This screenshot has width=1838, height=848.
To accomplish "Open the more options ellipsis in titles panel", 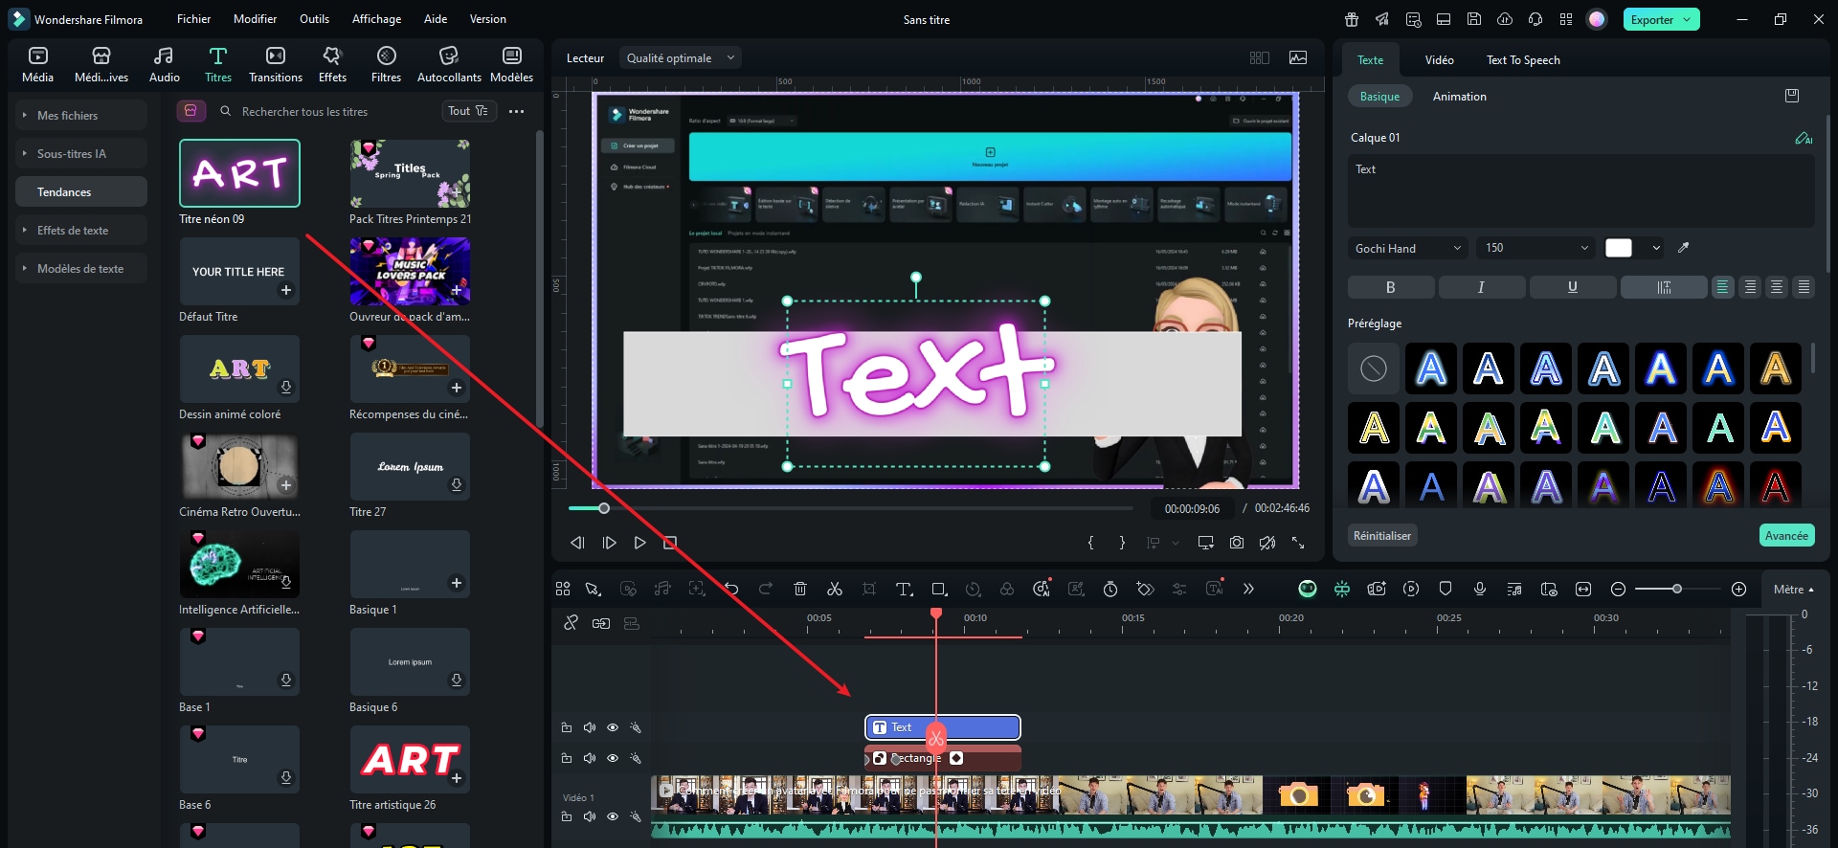I will click(516, 111).
